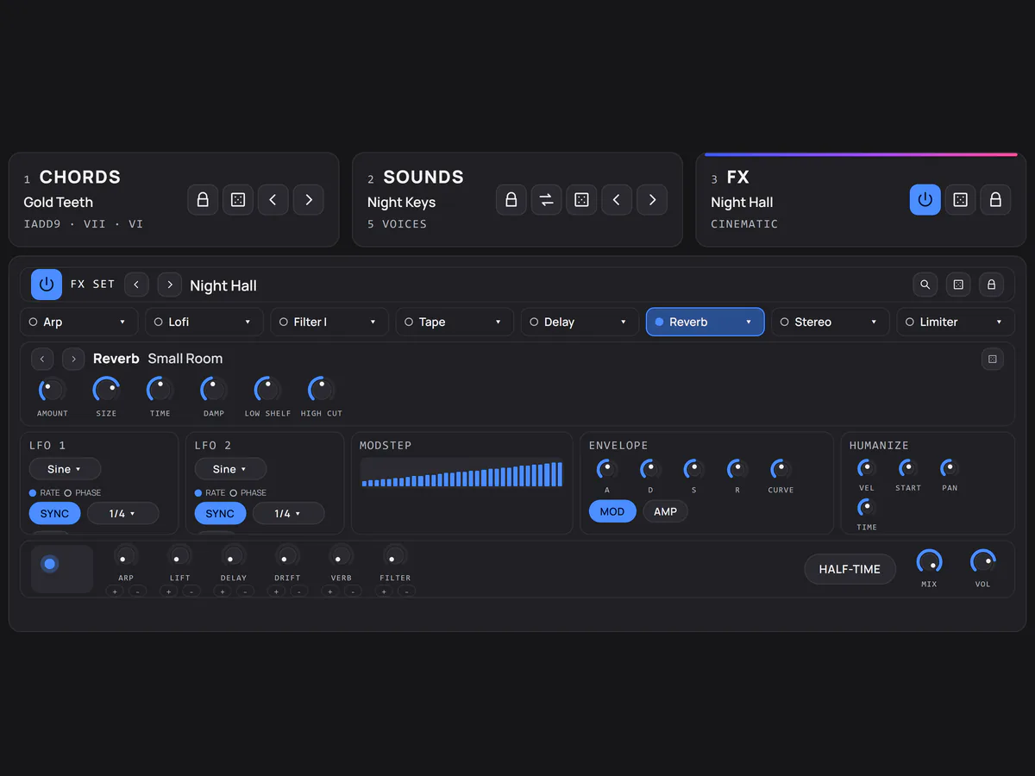Image resolution: width=1035 pixels, height=776 pixels.
Task: Click the minus button under the ARP knob
Action: pos(137,591)
